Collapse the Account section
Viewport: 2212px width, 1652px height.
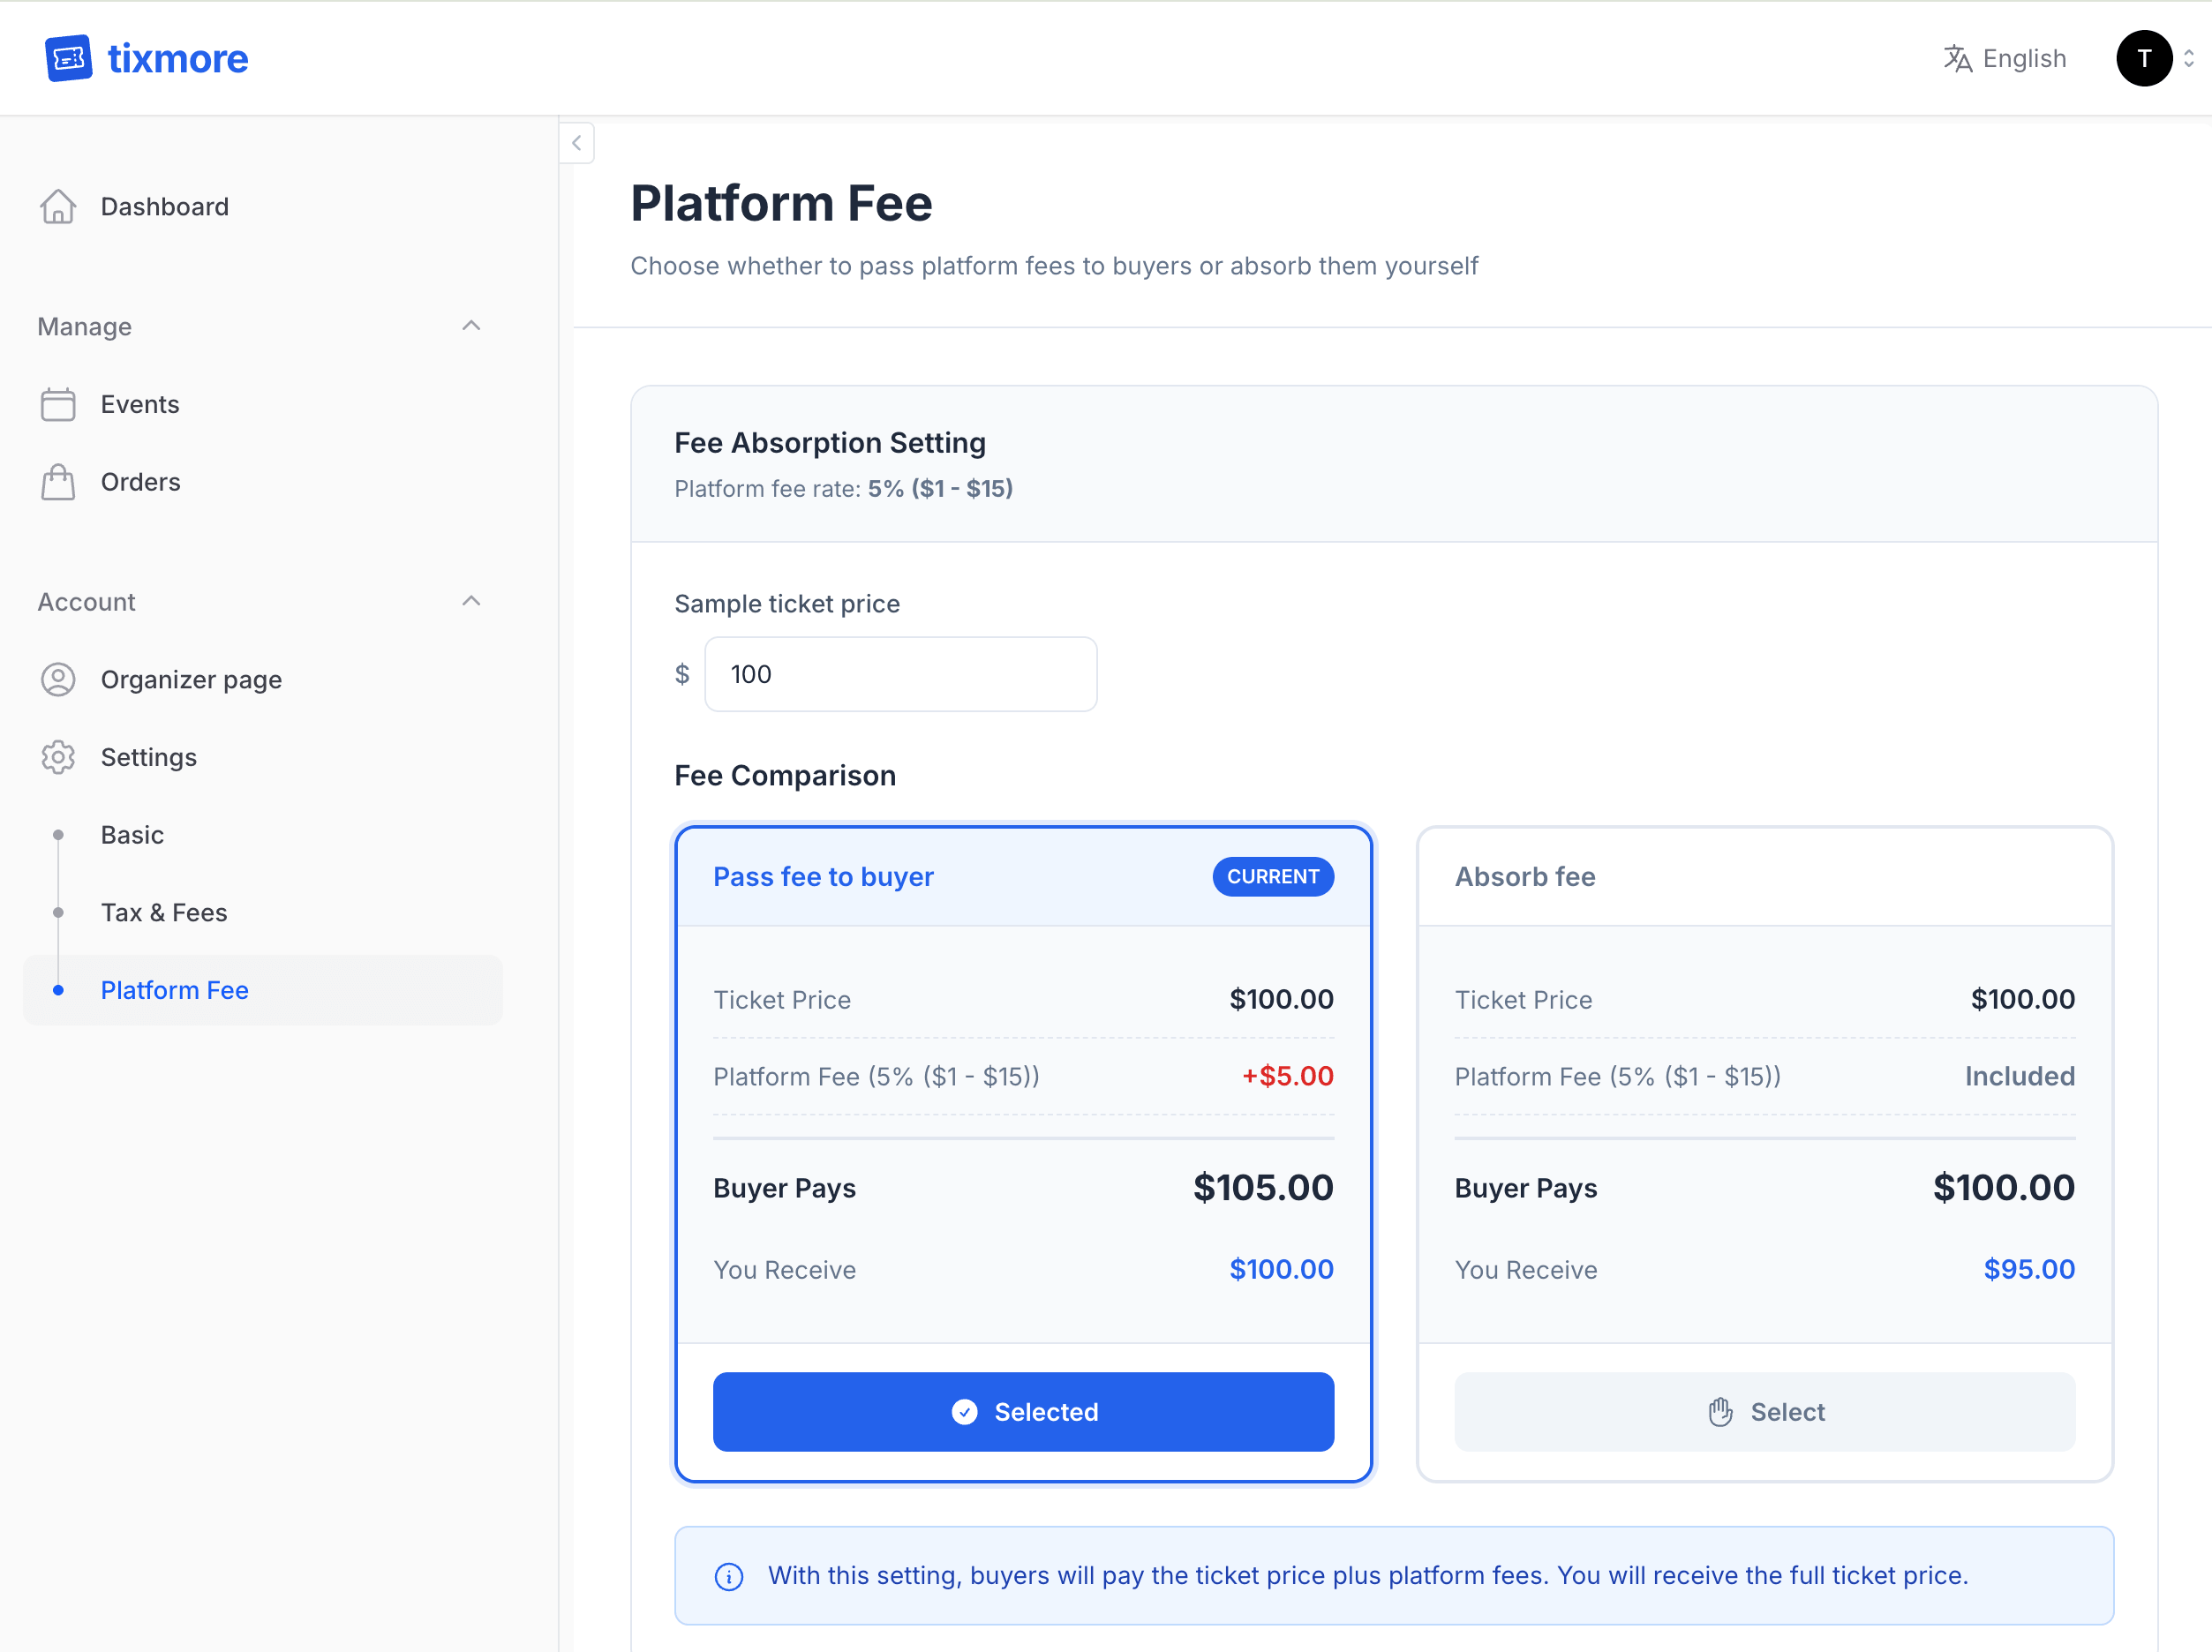471,601
